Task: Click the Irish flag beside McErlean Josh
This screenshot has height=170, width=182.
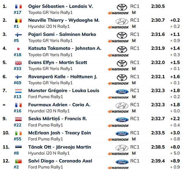Action: (x=18, y=133)
